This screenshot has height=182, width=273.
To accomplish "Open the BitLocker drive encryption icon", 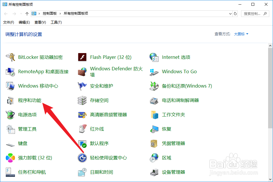I will pos(10,57).
